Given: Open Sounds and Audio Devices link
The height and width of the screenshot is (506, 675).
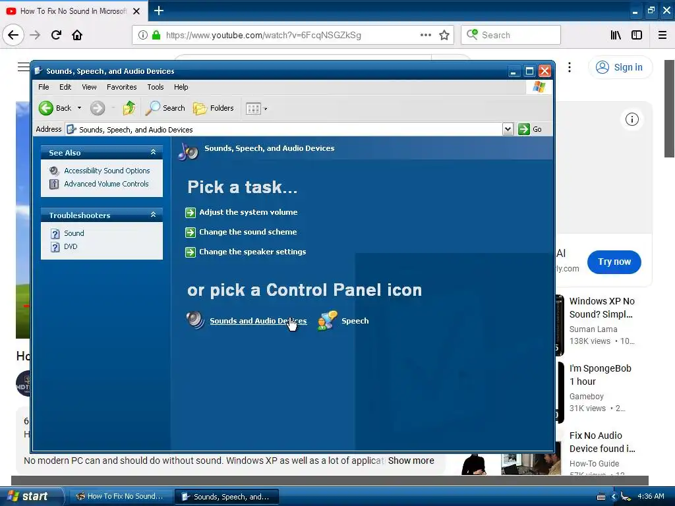Looking at the screenshot, I should click(258, 321).
